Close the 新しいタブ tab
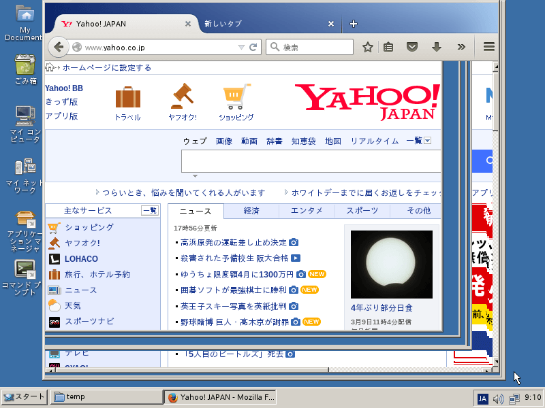The image size is (545, 408). pyautogui.click(x=331, y=24)
